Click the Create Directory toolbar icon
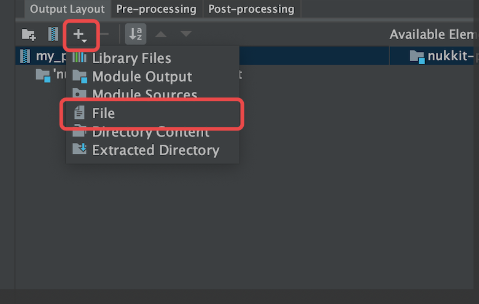The image size is (479, 304). click(x=28, y=36)
